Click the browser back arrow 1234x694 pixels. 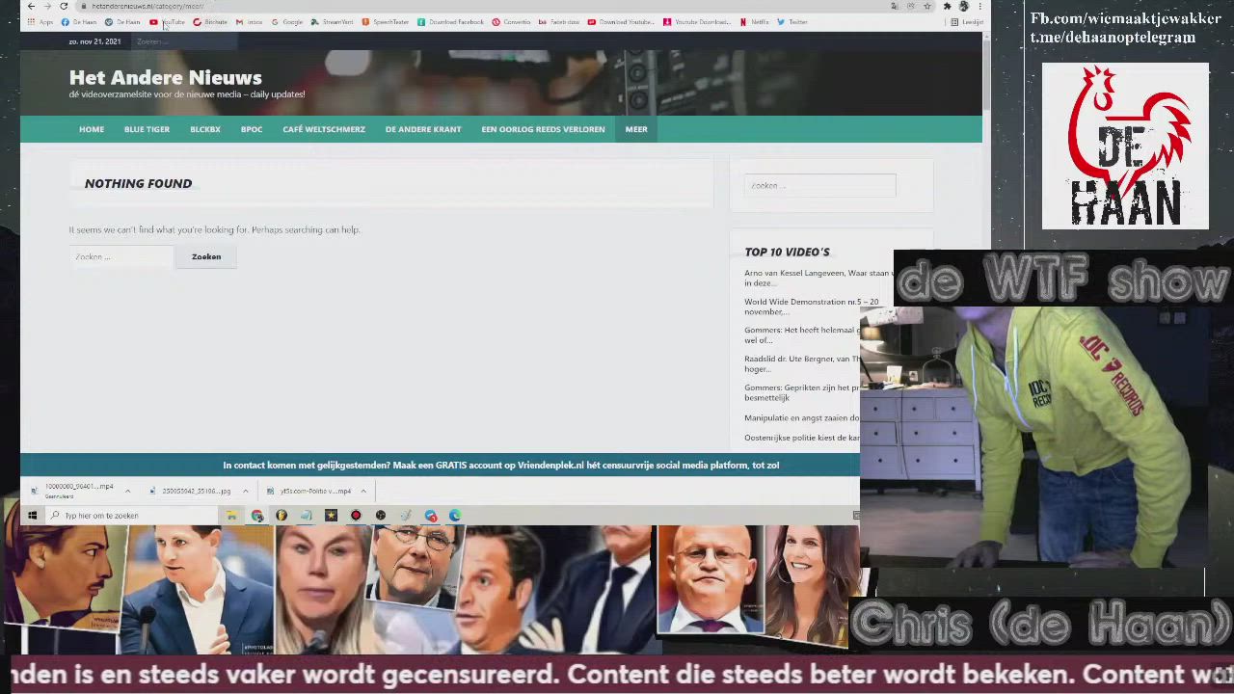click(31, 6)
